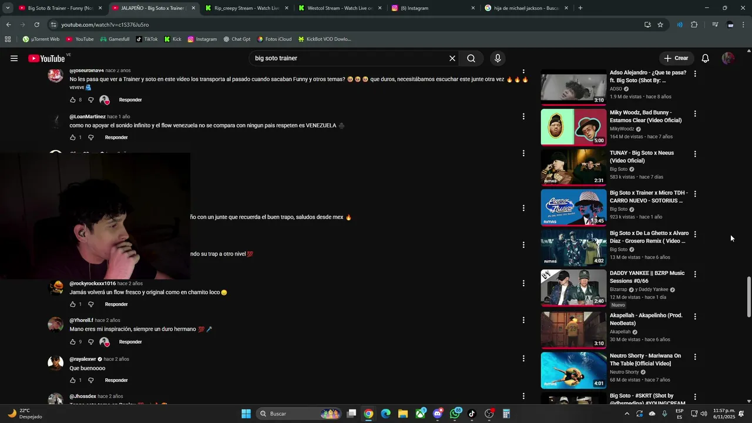Open options for the @rockyrockxxx1016 comment
The height and width of the screenshot is (423, 752).
[x=523, y=283]
